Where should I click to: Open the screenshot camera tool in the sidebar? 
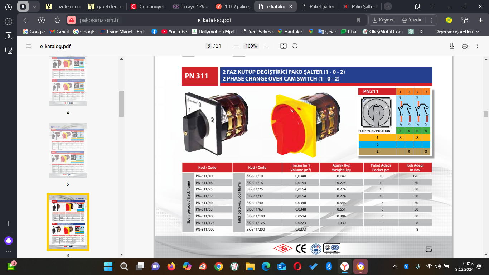pos(9,50)
